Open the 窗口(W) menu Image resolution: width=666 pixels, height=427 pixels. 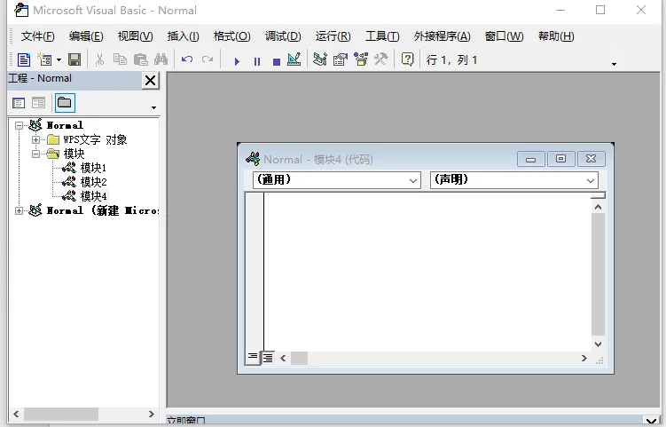pyautogui.click(x=505, y=36)
